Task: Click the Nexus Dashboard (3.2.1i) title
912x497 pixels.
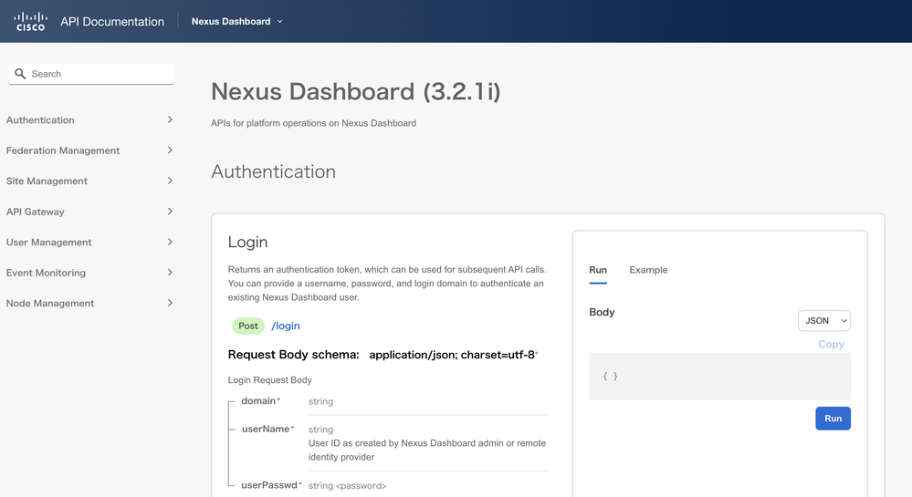Action: click(355, 91)
